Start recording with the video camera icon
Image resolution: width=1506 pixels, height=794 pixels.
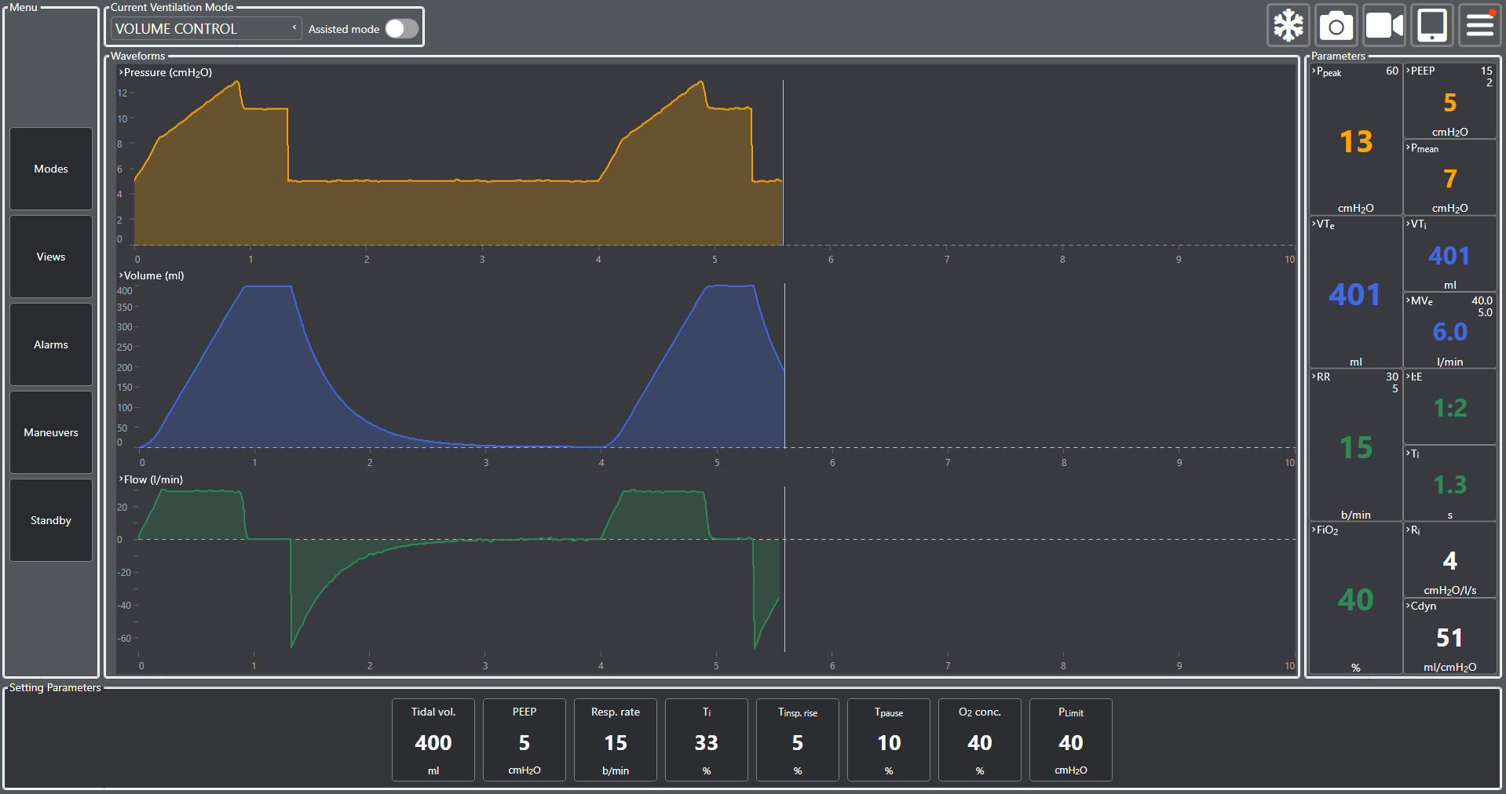click(1384, 26)
